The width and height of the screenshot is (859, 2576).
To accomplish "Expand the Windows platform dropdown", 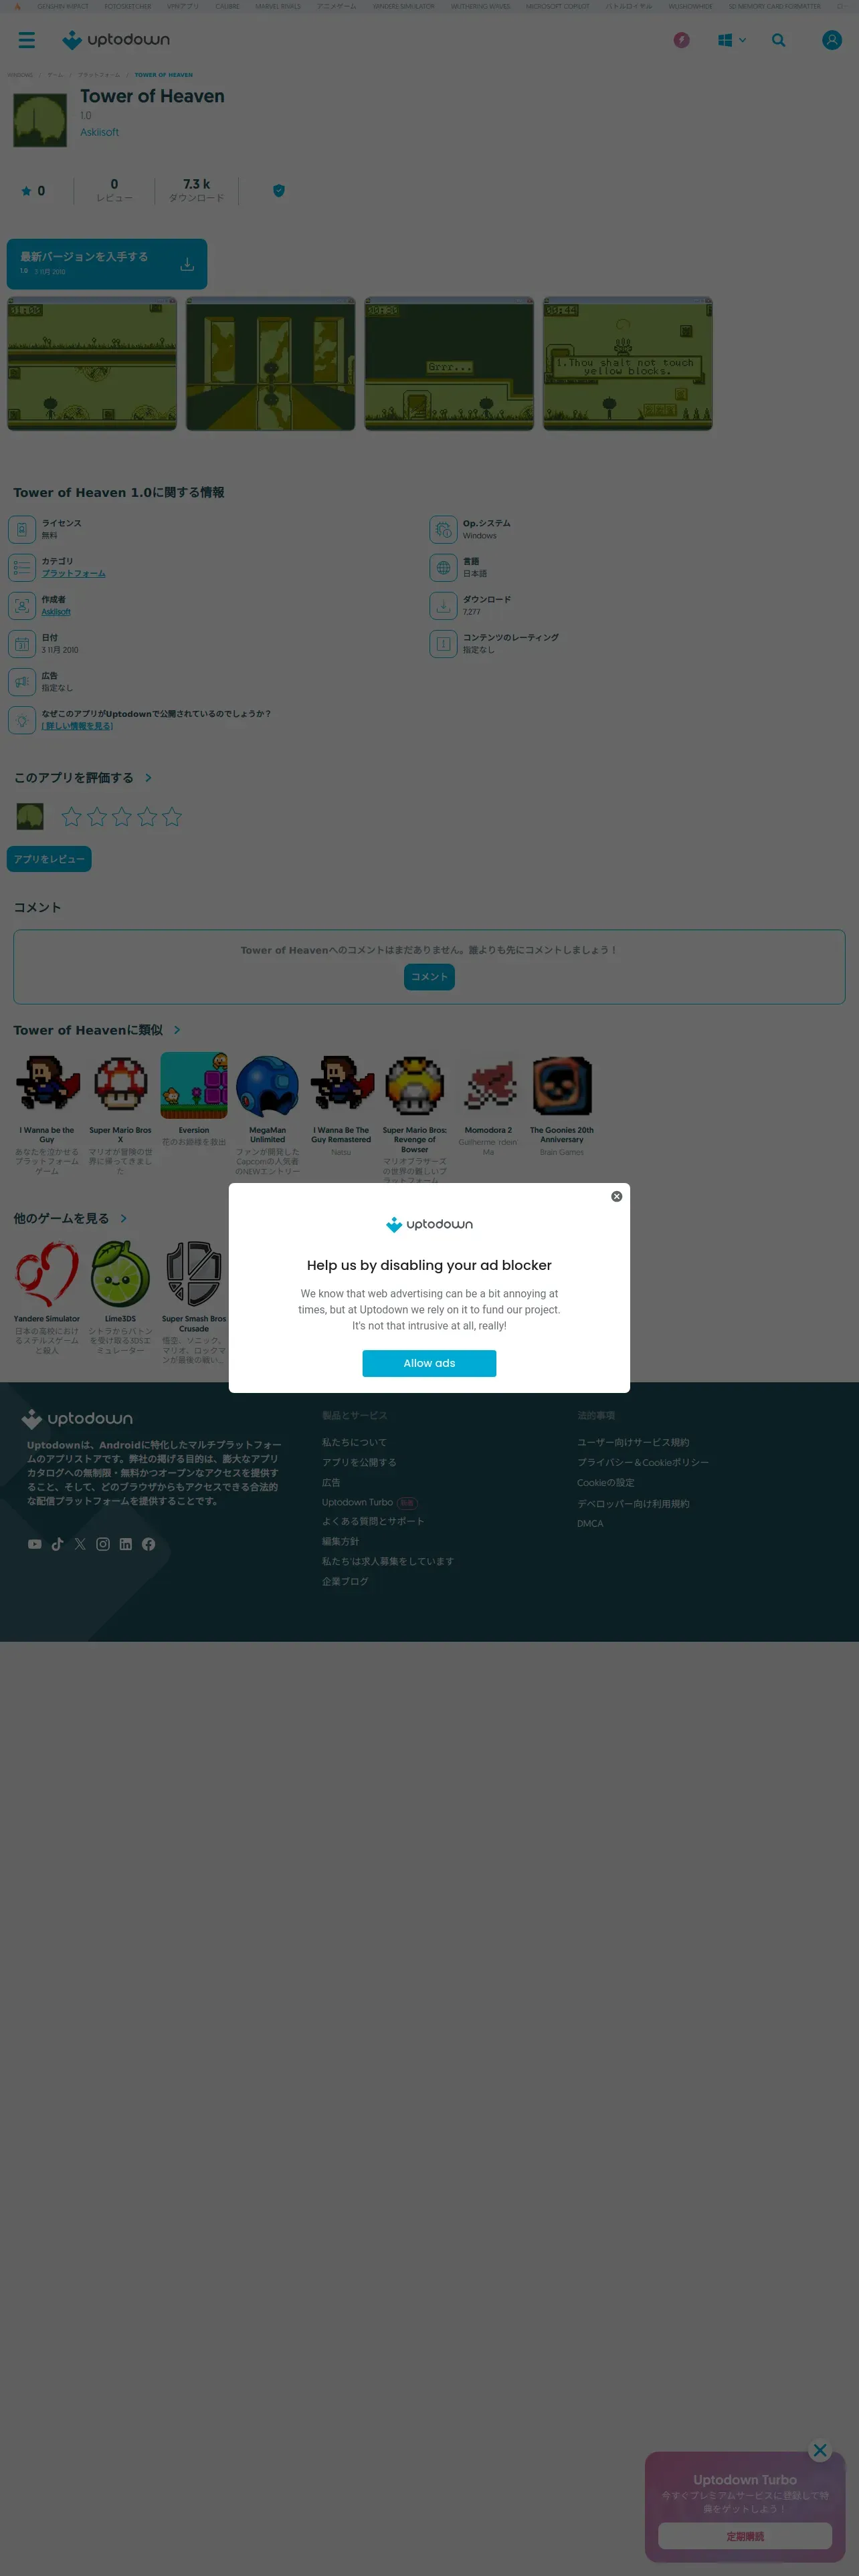I will [732, 40].
